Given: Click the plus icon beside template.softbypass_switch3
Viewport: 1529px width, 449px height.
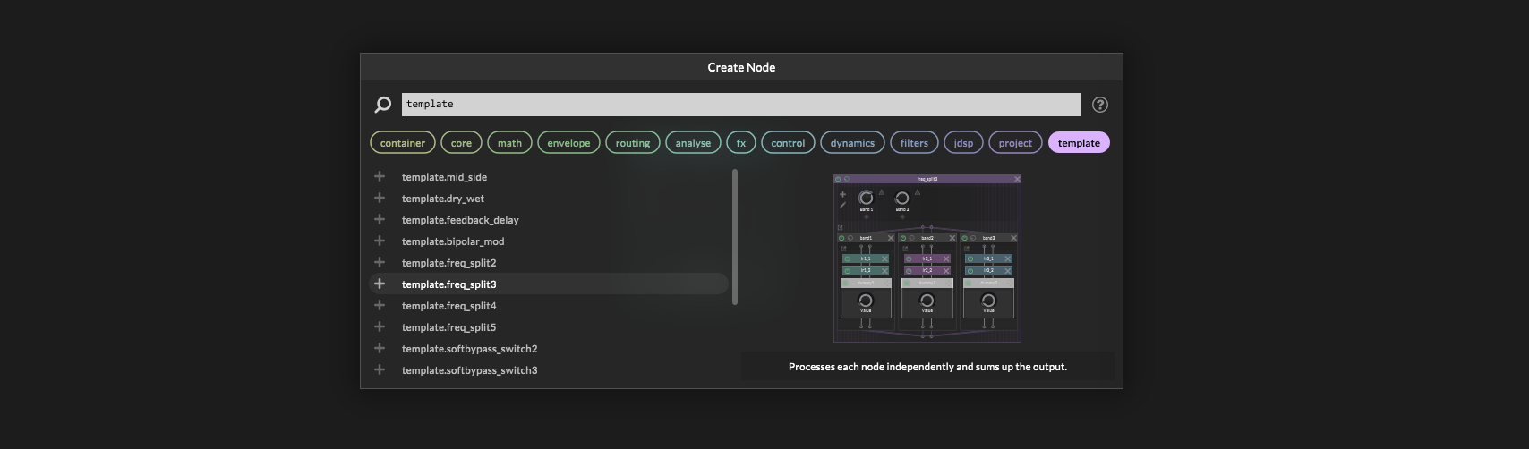Looking at the screenshot, I should (380, 369).
